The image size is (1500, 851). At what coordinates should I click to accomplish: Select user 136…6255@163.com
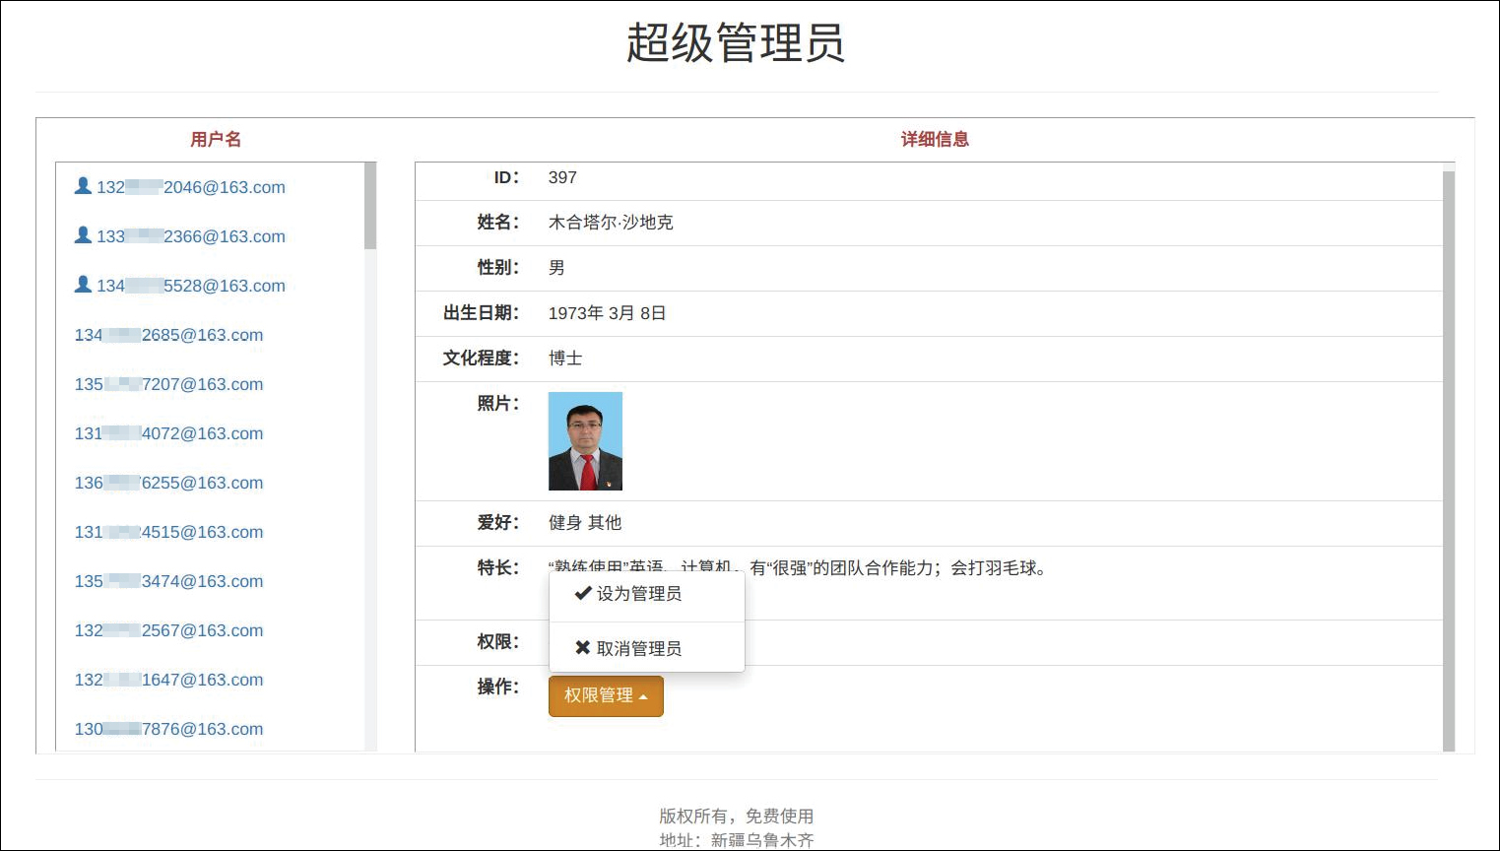(168, 483)
